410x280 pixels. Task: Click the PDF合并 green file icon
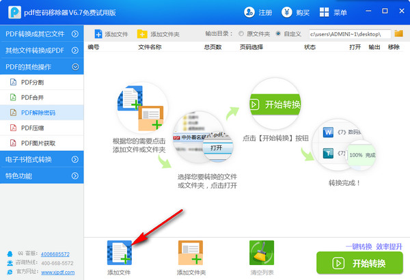pos(13,97)
